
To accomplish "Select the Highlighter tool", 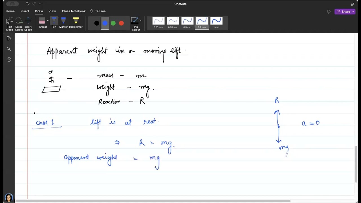I will point(76,23).
